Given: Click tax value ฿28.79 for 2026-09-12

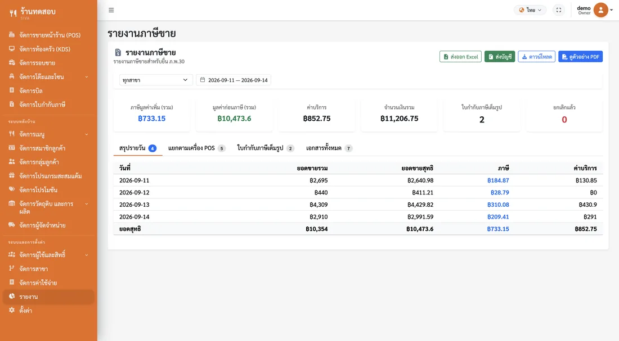Looking at the screenshot, I should (x=499, y=193).
